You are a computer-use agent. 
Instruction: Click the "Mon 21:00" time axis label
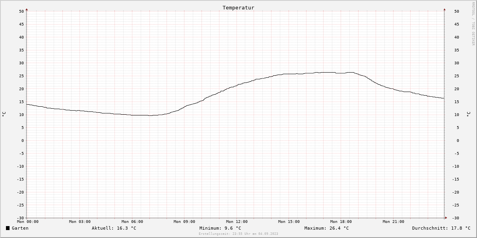coord(394,222)
